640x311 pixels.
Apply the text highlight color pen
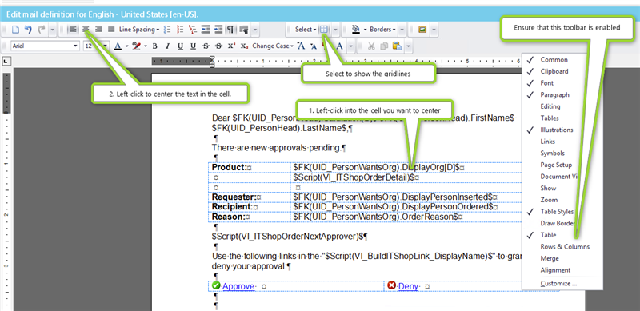pos(136,46)
